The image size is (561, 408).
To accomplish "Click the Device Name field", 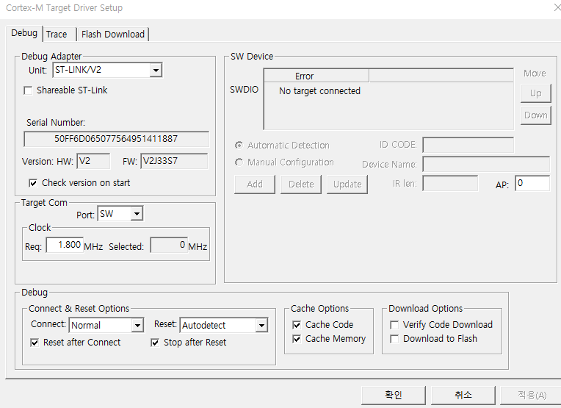I will coord(486,165).
